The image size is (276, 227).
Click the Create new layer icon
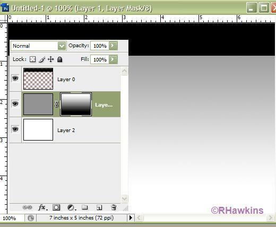(x=99, y=207)
